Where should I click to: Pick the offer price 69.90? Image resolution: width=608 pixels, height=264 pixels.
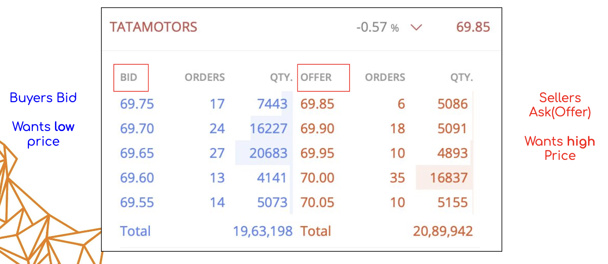coord(317,129)
